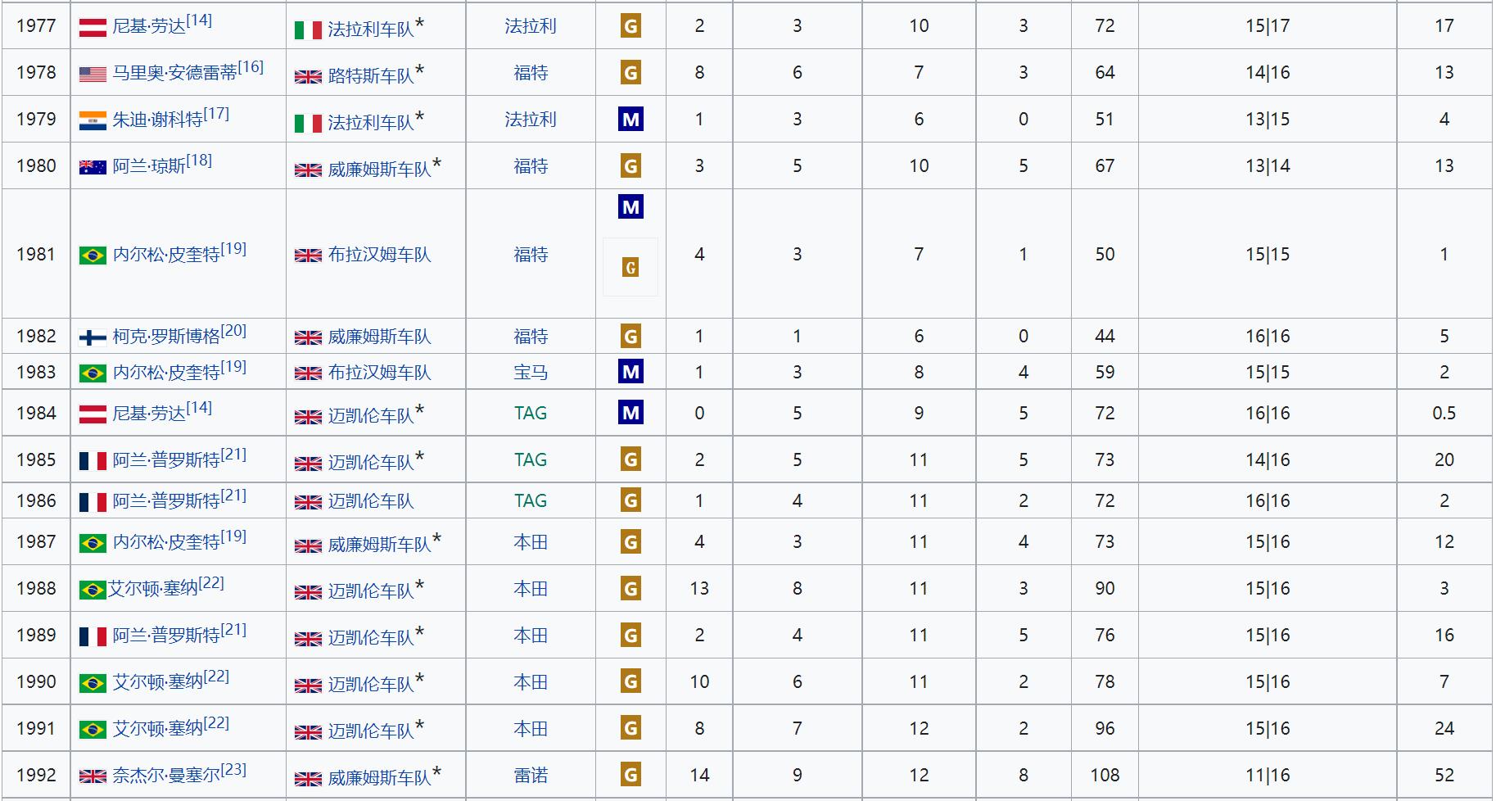Image resolution: width=1496 pixels, height=801 pixels.
Task: Open 朱迪·谢科特 driver link
Action: tap(158, 120)
